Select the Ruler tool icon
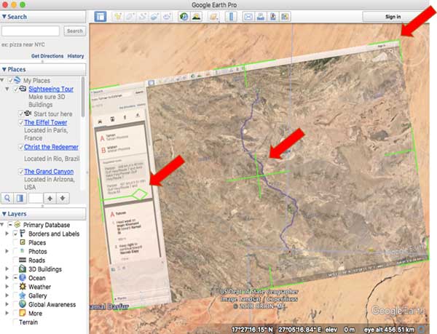 [231, 17]
